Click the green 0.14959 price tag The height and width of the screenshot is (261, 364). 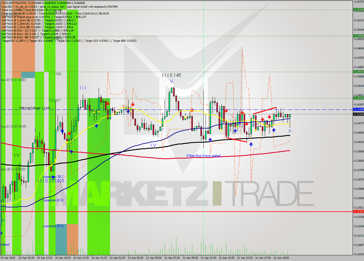click(x=358, y=36)
